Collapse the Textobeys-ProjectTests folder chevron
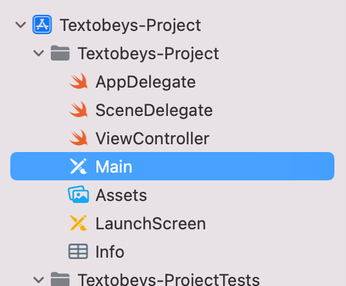 (x=39, y=280)
